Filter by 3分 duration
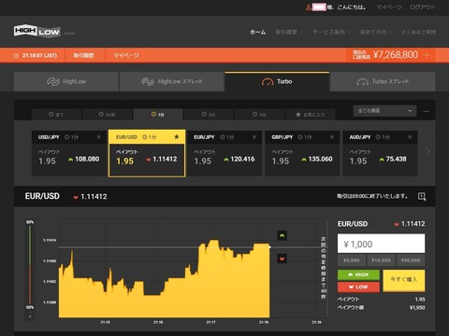449x336 pixels. 209,115
